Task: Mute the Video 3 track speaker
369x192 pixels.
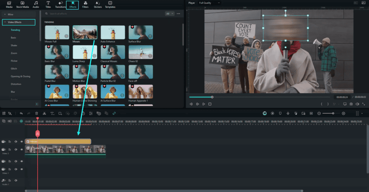Action: (x=16, y=150)
